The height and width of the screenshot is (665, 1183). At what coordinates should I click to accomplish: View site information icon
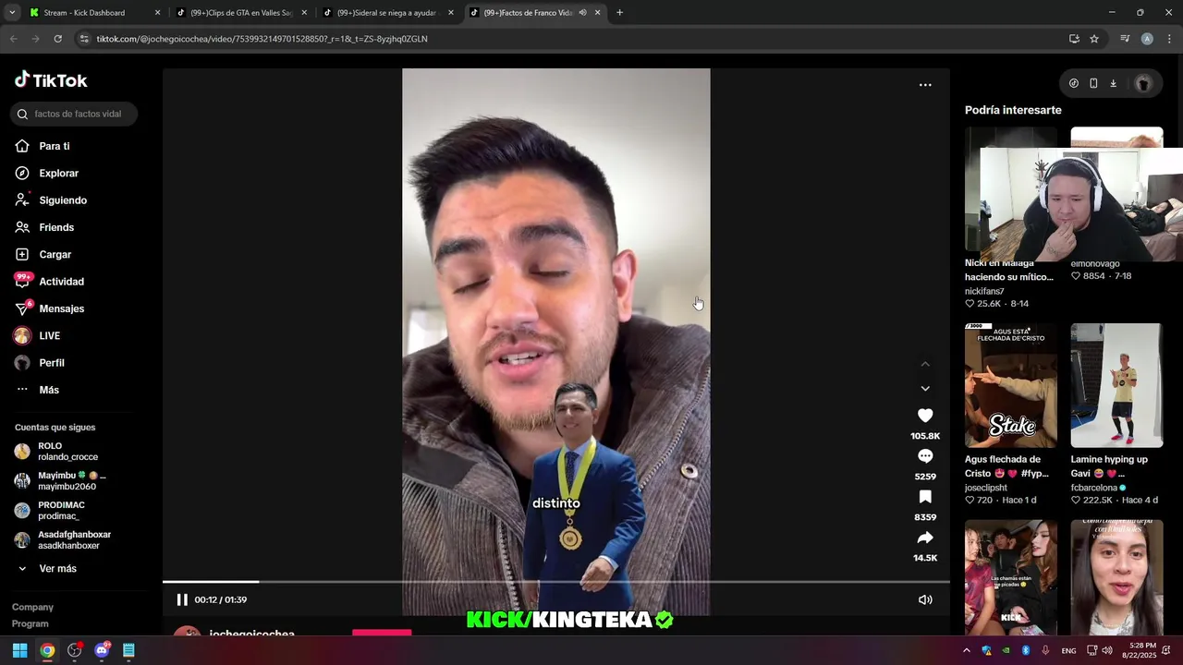coord(84,39)
